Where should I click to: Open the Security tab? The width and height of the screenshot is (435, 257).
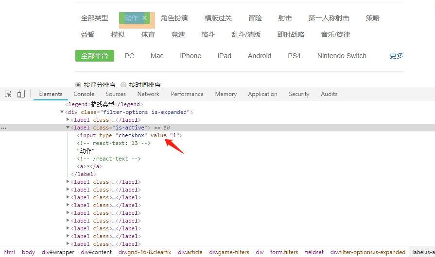(299, 94)
